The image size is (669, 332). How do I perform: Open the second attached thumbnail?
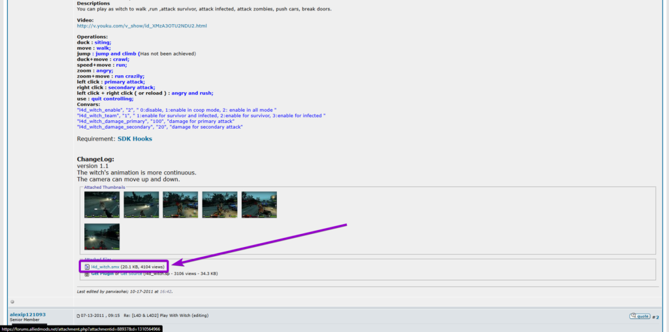(141, 205)
